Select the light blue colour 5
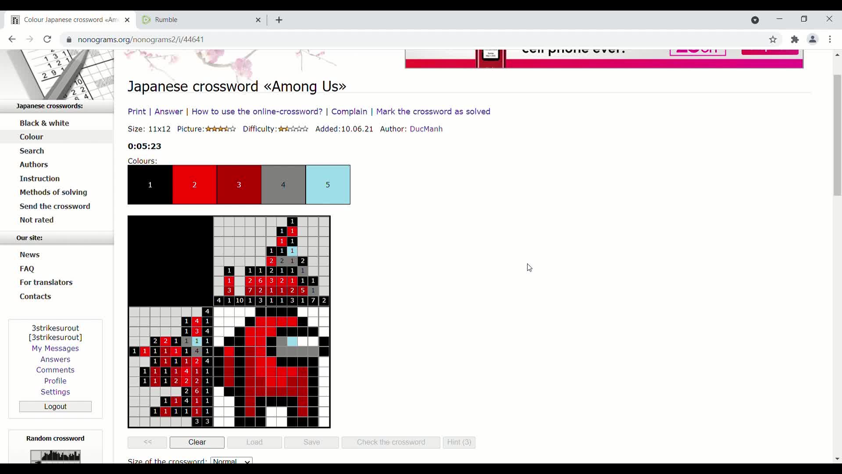Screen dimensions: 842x474 pyautogui.click(x=328, y=185)
